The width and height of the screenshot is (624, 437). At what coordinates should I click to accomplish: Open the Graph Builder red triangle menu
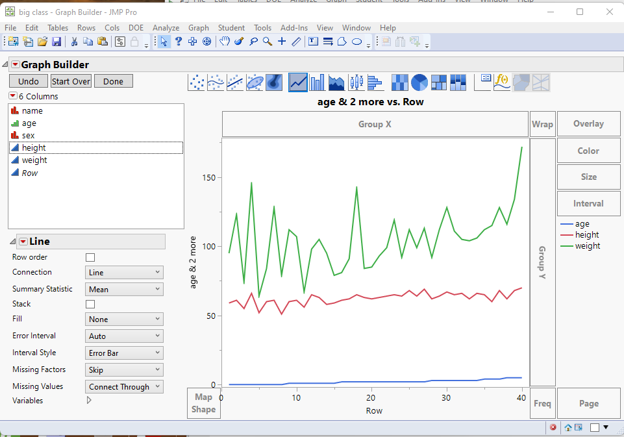(x=15, y=64)
